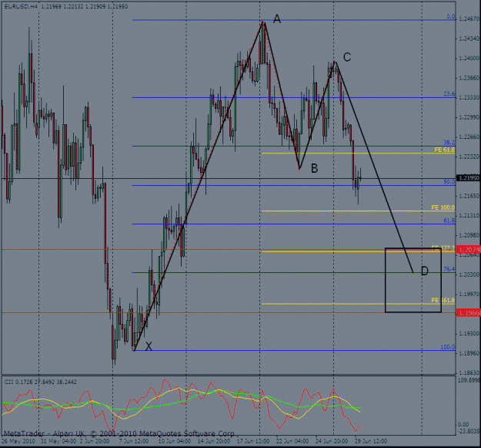
Task: Click the 1.22320 value on price axis
Action: pyautogui.click(x=469, y=157)
